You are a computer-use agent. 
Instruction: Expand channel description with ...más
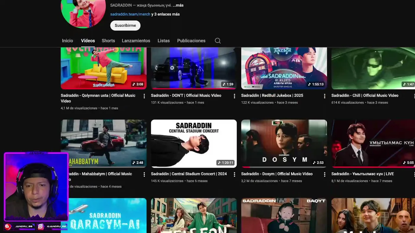[x=178, y=5]
